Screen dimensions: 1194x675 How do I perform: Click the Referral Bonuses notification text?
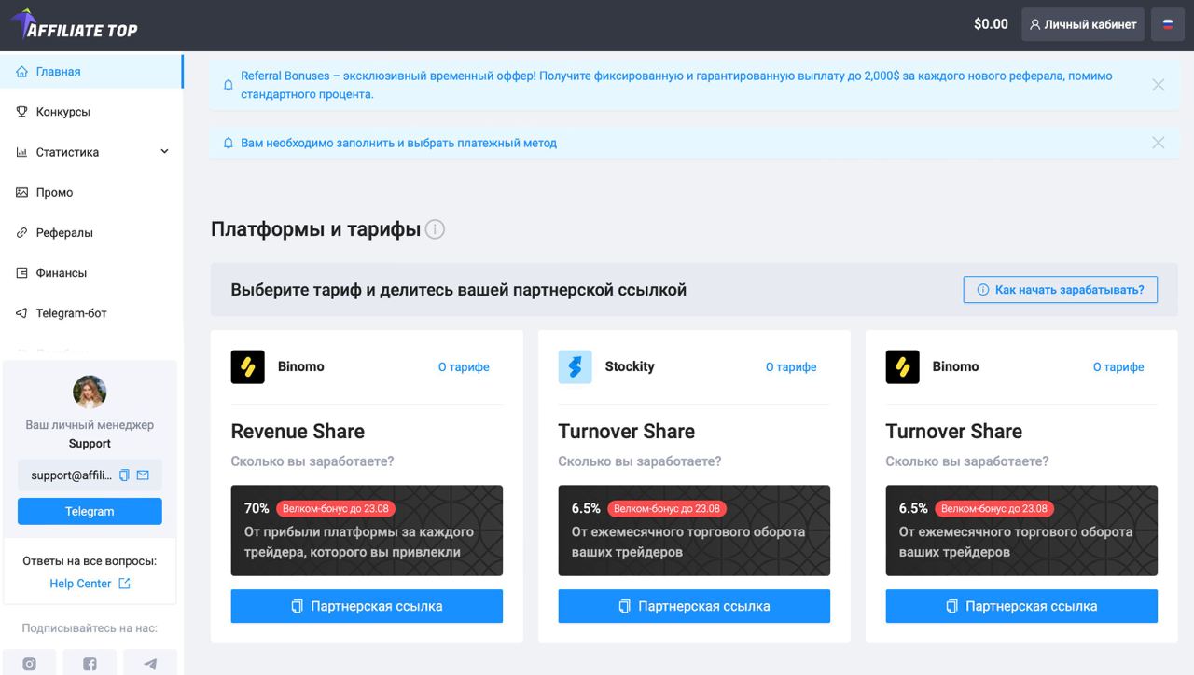click(x=676, y=85)
